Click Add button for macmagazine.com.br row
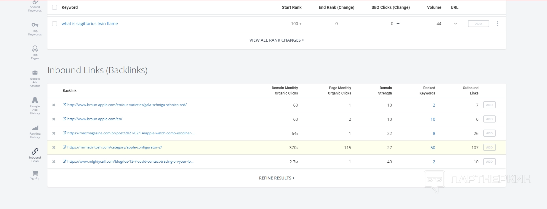 point(489,133)
